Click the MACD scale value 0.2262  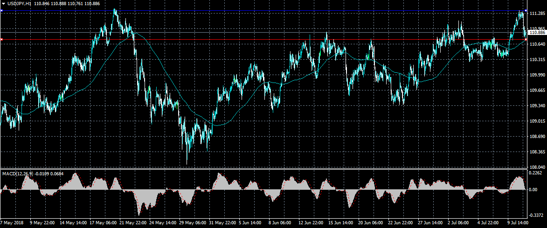point(537,173)
